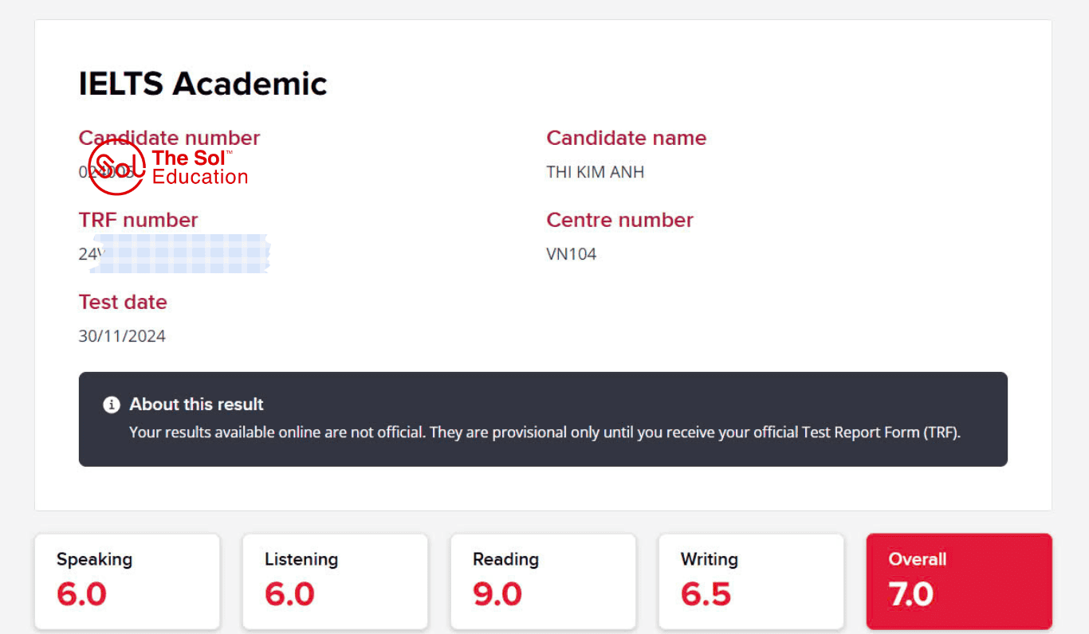The height and width of the screenshot is (634, 1089).
Task: Open the Listening score card
Action: pos(335,581)
